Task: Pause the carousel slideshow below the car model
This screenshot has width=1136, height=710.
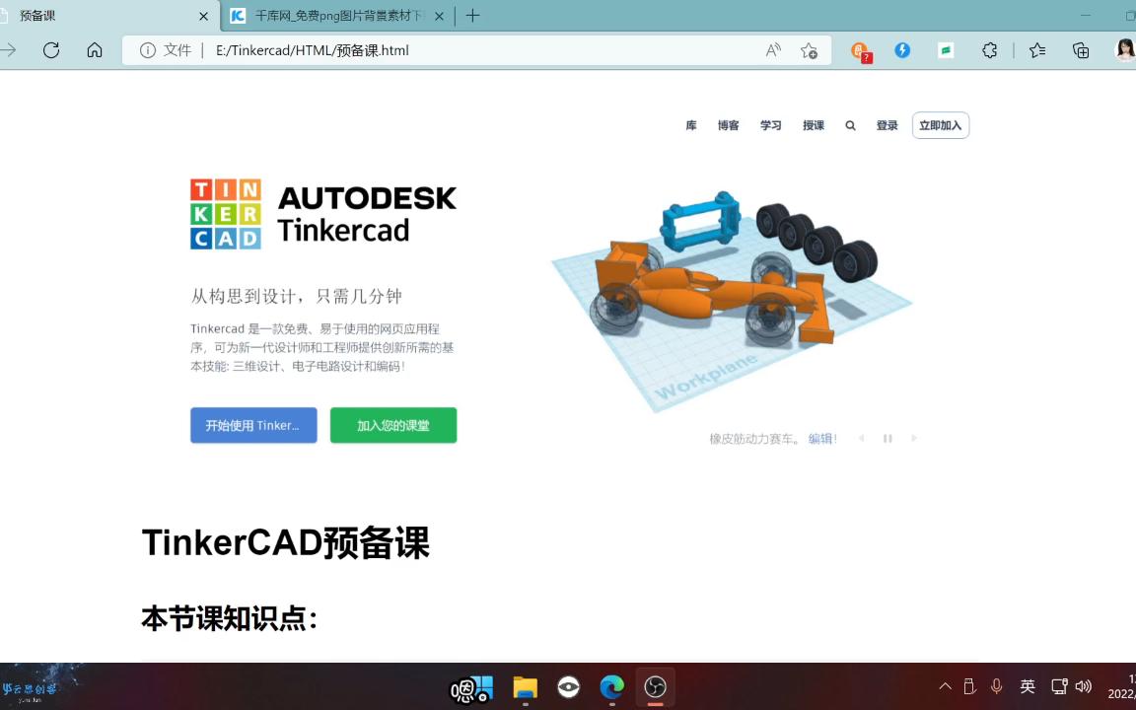Action: (887, 438)
